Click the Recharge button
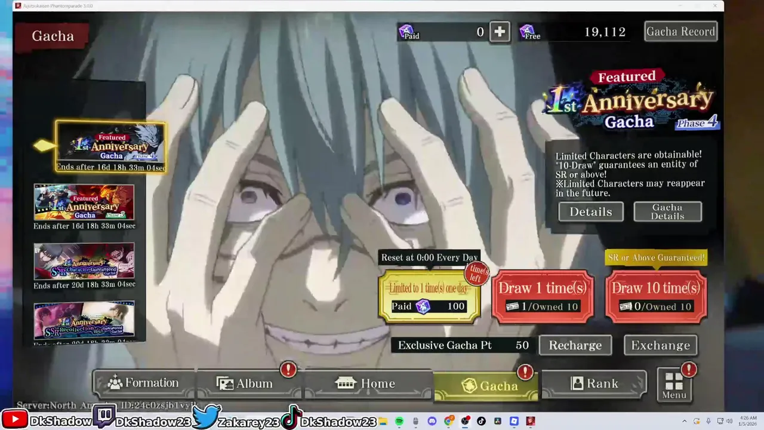Screen dimensions: 764x430 tap(575, 345)
